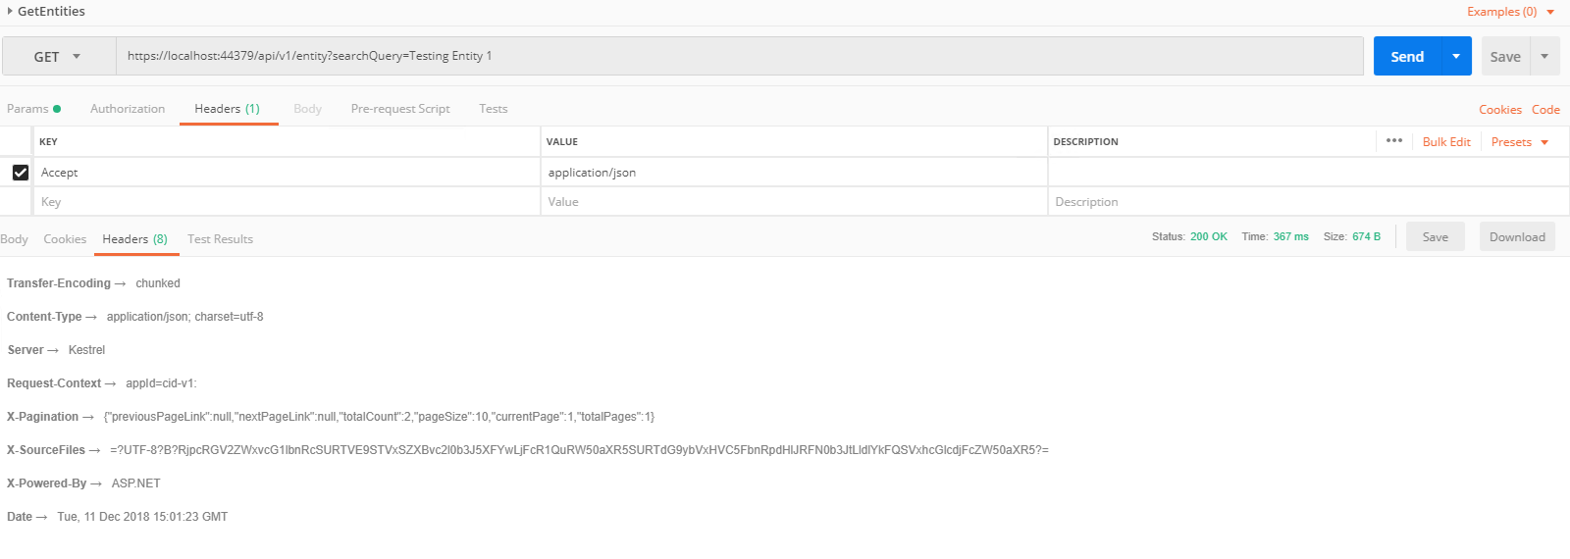Viewport: 1570px width, 559px height.
Task: Click the Download response button
Action: pyautogui.click(x=1517, y=237)
